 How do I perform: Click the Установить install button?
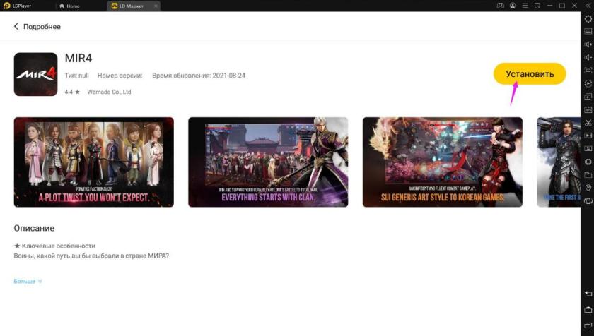click(x=530, y=73)
